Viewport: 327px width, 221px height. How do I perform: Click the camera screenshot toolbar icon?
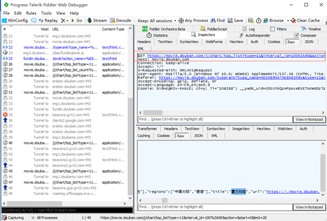pos(251,21)
